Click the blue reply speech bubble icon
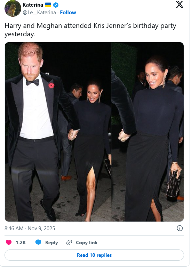192x269 pixels. pyautogui.click(x=38, y=242)
